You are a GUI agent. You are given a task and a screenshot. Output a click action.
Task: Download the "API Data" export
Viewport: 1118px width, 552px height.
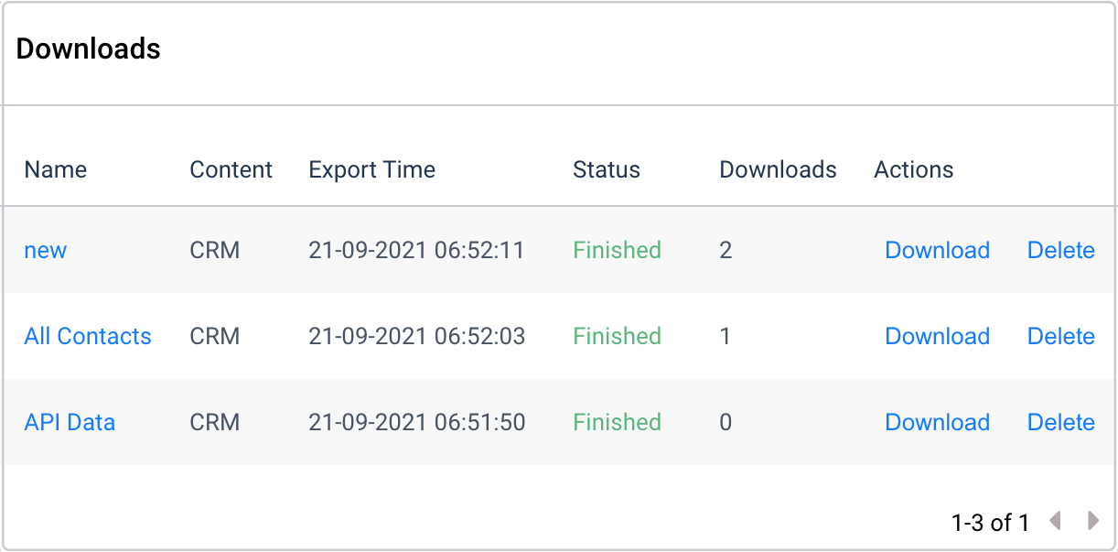[x=937, y=422]
